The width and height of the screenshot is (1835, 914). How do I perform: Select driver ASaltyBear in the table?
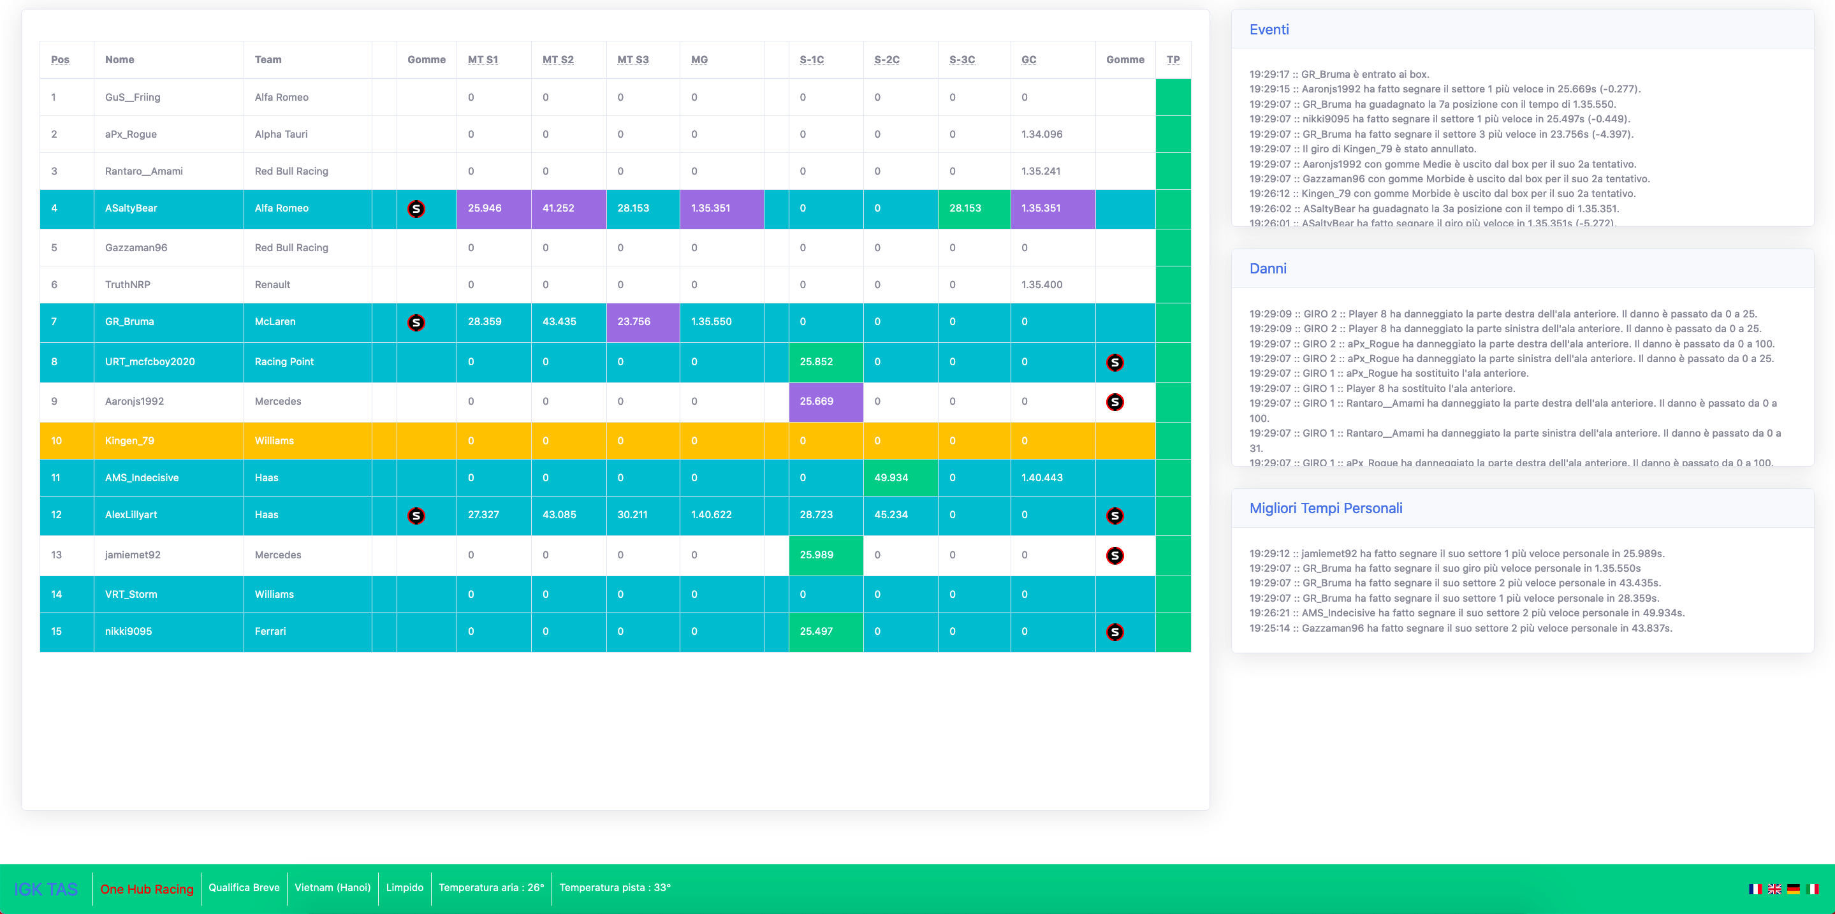[131, 208]
